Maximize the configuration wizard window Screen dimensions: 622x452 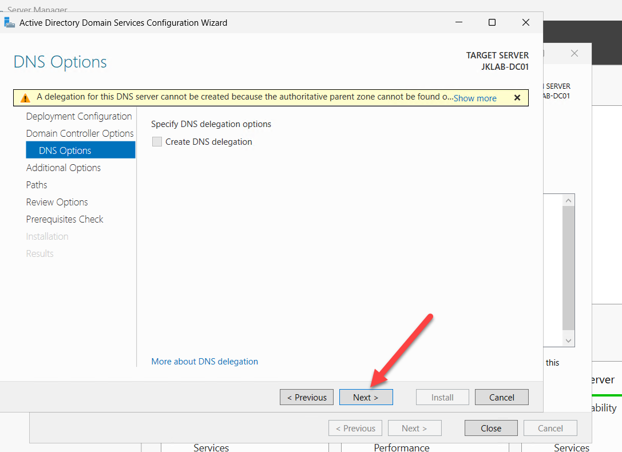(x=492, y=22)
